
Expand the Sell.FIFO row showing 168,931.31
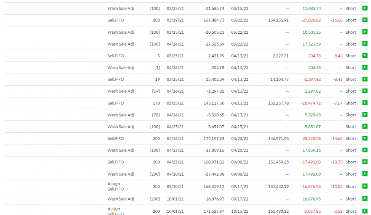coord(365,162)
